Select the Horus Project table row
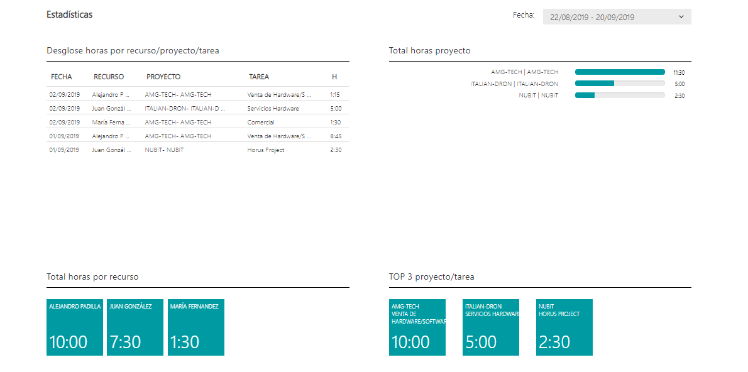The image size is (748, 372). tap(197, 150)
